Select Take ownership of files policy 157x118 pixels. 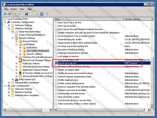coord(77,104)
